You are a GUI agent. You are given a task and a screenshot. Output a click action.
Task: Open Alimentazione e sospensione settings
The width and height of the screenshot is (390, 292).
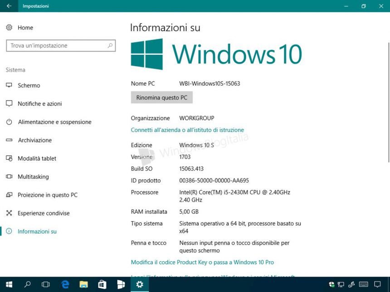coord(51,122)
